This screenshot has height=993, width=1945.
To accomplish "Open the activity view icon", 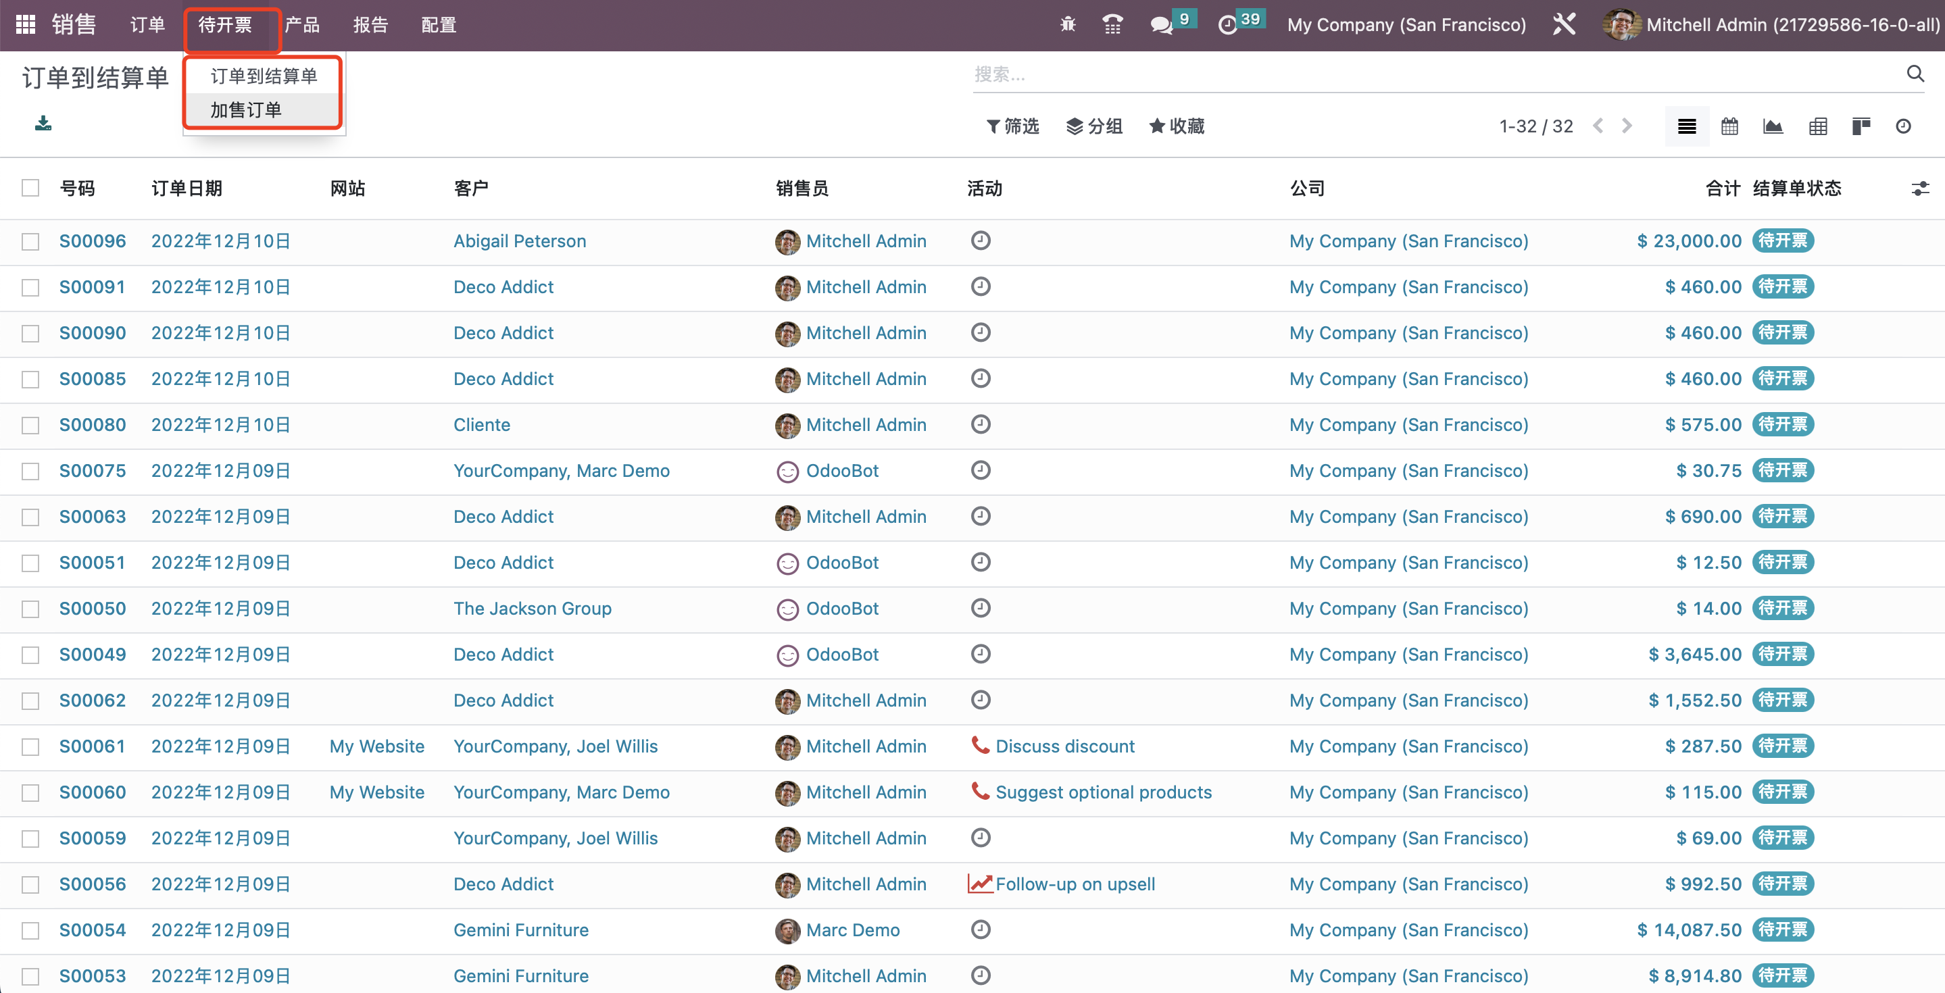I will (1904, 126).
